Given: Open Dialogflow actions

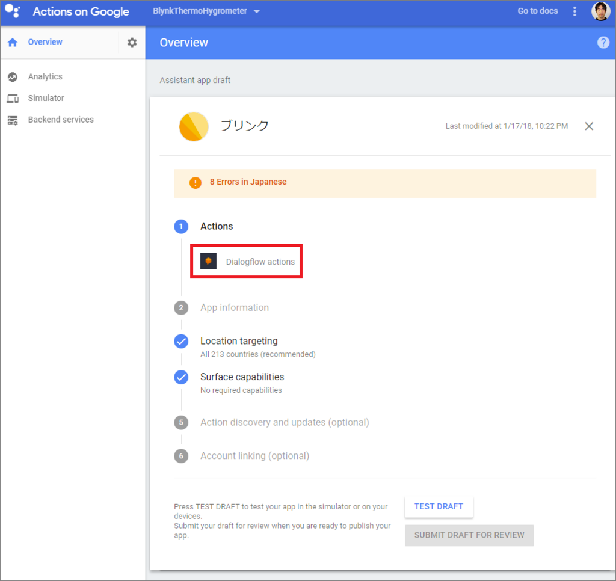Looking at the screenshot, I should coord(260,262).
